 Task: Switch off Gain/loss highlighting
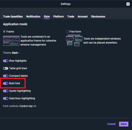pos(6,99)
